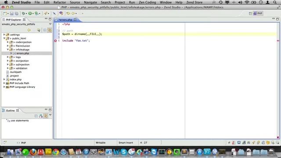This screenshot has width=281, height=158.
Task: Click the error marker on line 6
Action: point(55,41)
